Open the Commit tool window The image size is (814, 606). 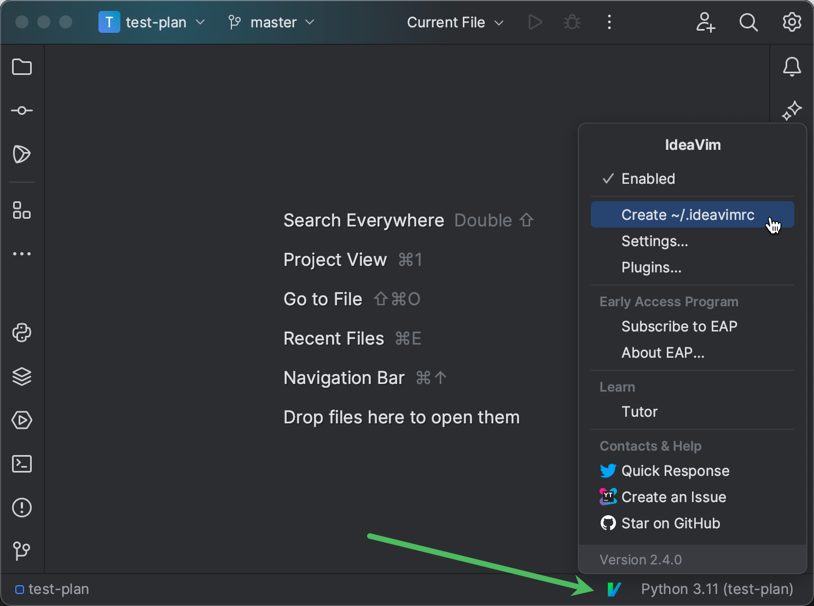pos(21,110)
